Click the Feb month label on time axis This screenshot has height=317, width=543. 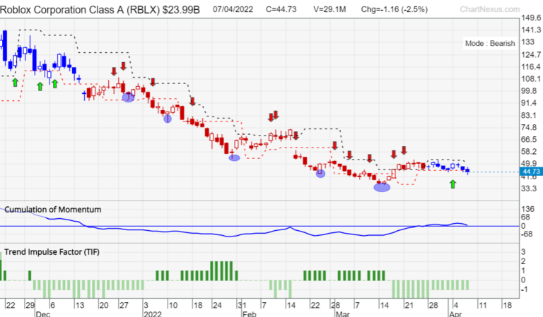click(x=249, y=313)
